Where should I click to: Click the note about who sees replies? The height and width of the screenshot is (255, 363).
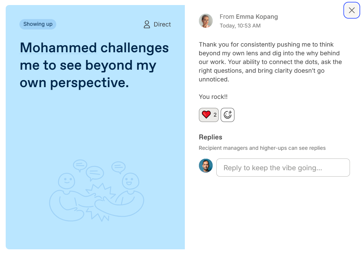(262, 148)
